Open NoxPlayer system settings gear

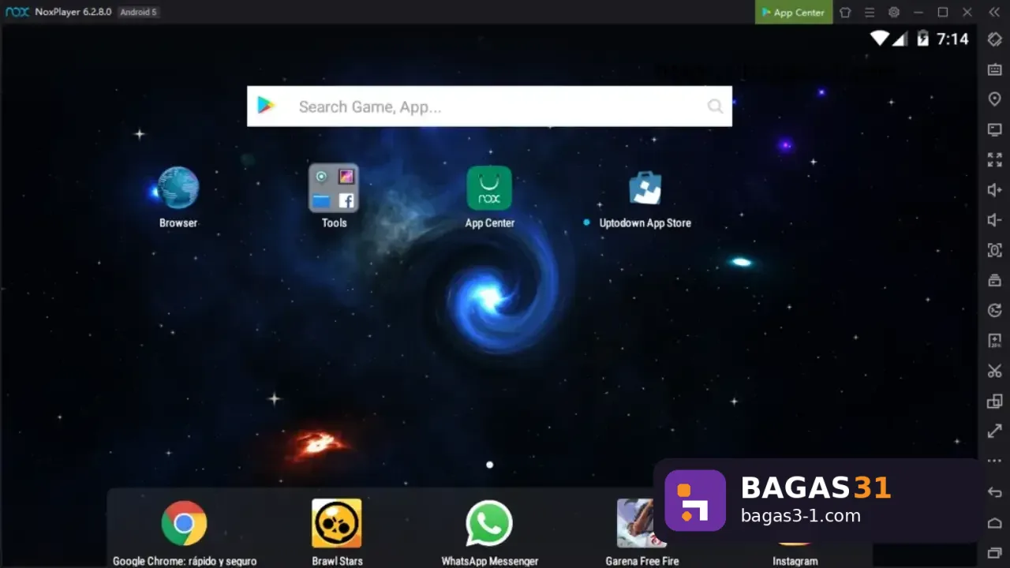[894, 12]
